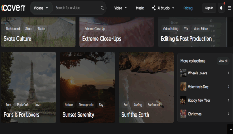The image size is (233, 134).
Task: Click the Coverr logo
Action: pyautogui.click(x=13, y=8)
